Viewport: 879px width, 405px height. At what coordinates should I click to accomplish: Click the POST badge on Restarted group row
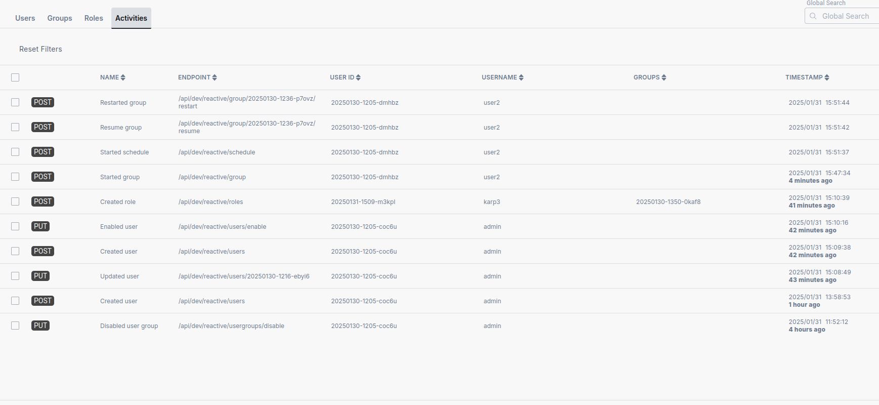43,102
